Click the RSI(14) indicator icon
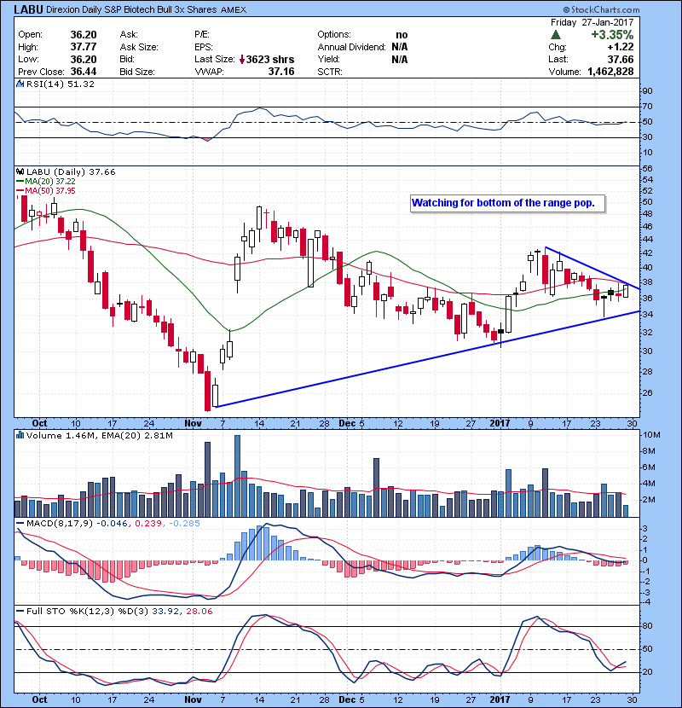The height and width of the screenshot is (708, 682). (20, 84)
